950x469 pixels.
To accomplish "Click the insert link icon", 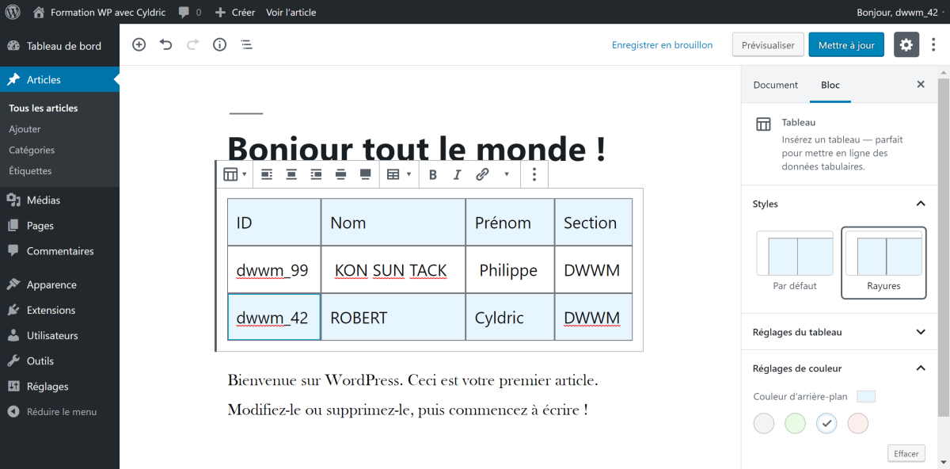I will 482,174.
